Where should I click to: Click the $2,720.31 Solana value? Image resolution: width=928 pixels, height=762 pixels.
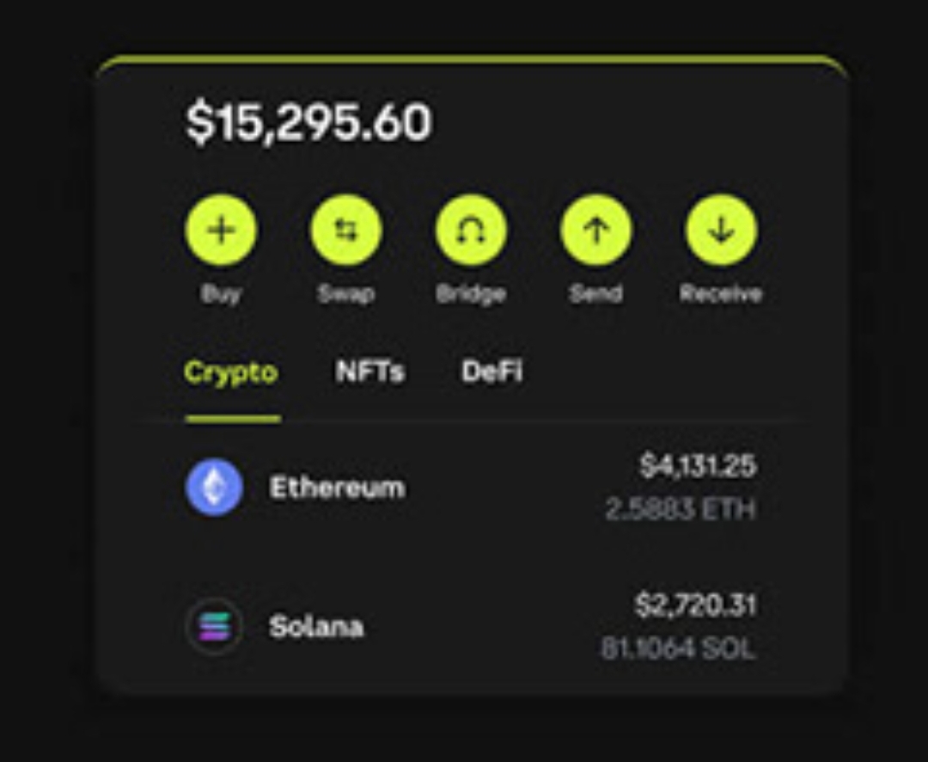coord(696,605)
